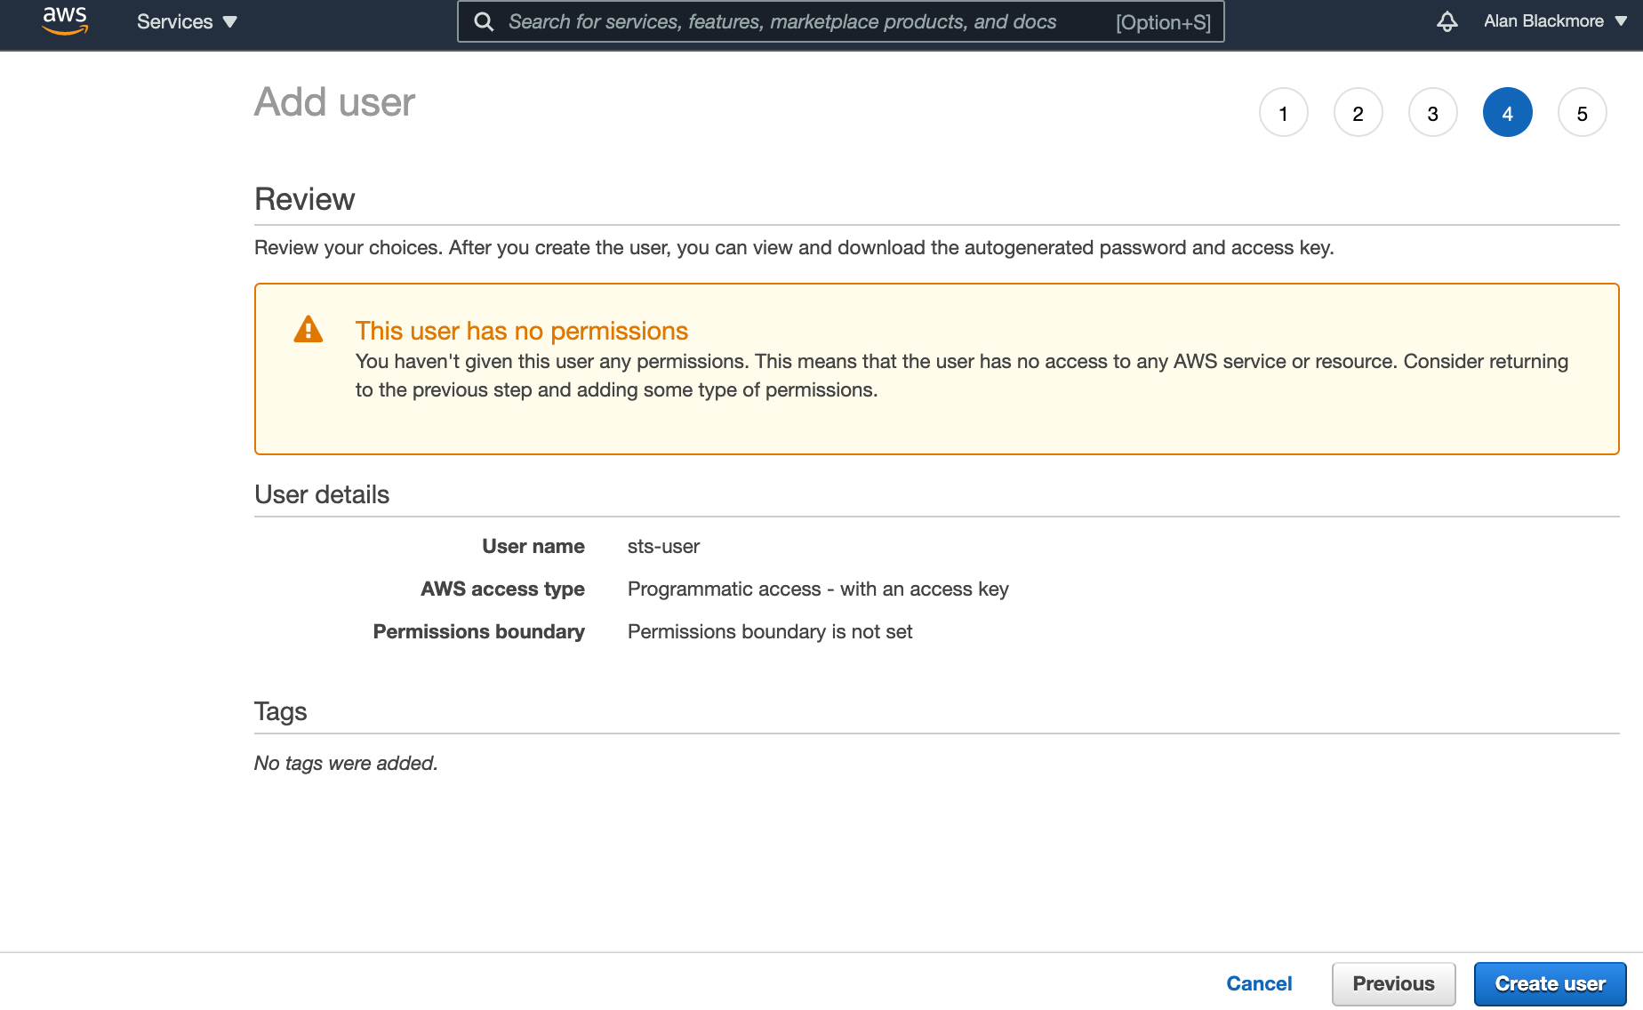The width and height of the screenshot is (1643, 1010).
Task: Click the notification bell icon
Action: pyautogui.click(x=1447, y=21)
